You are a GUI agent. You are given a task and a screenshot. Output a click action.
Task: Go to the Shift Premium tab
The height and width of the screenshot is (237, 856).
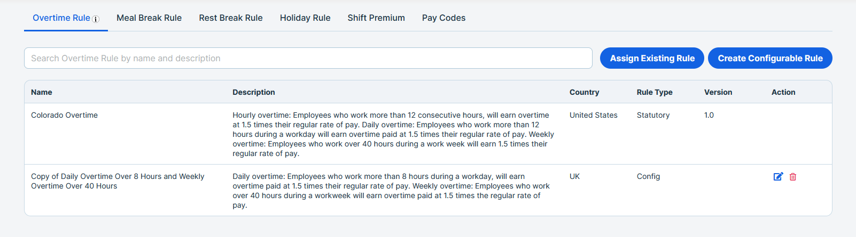pyautogui.click(x=376, y=18)
